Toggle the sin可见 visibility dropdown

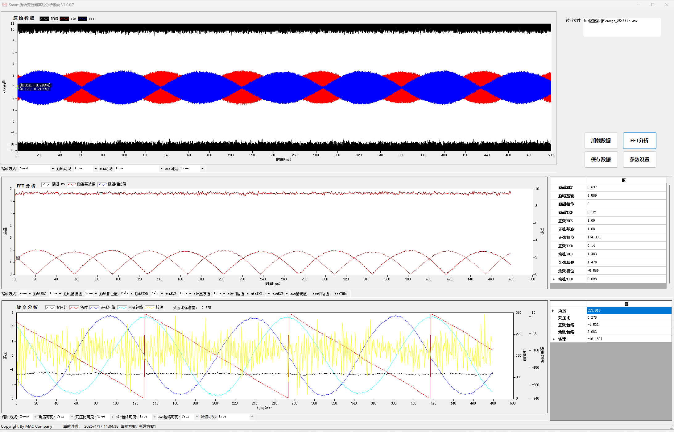(161, 169)
